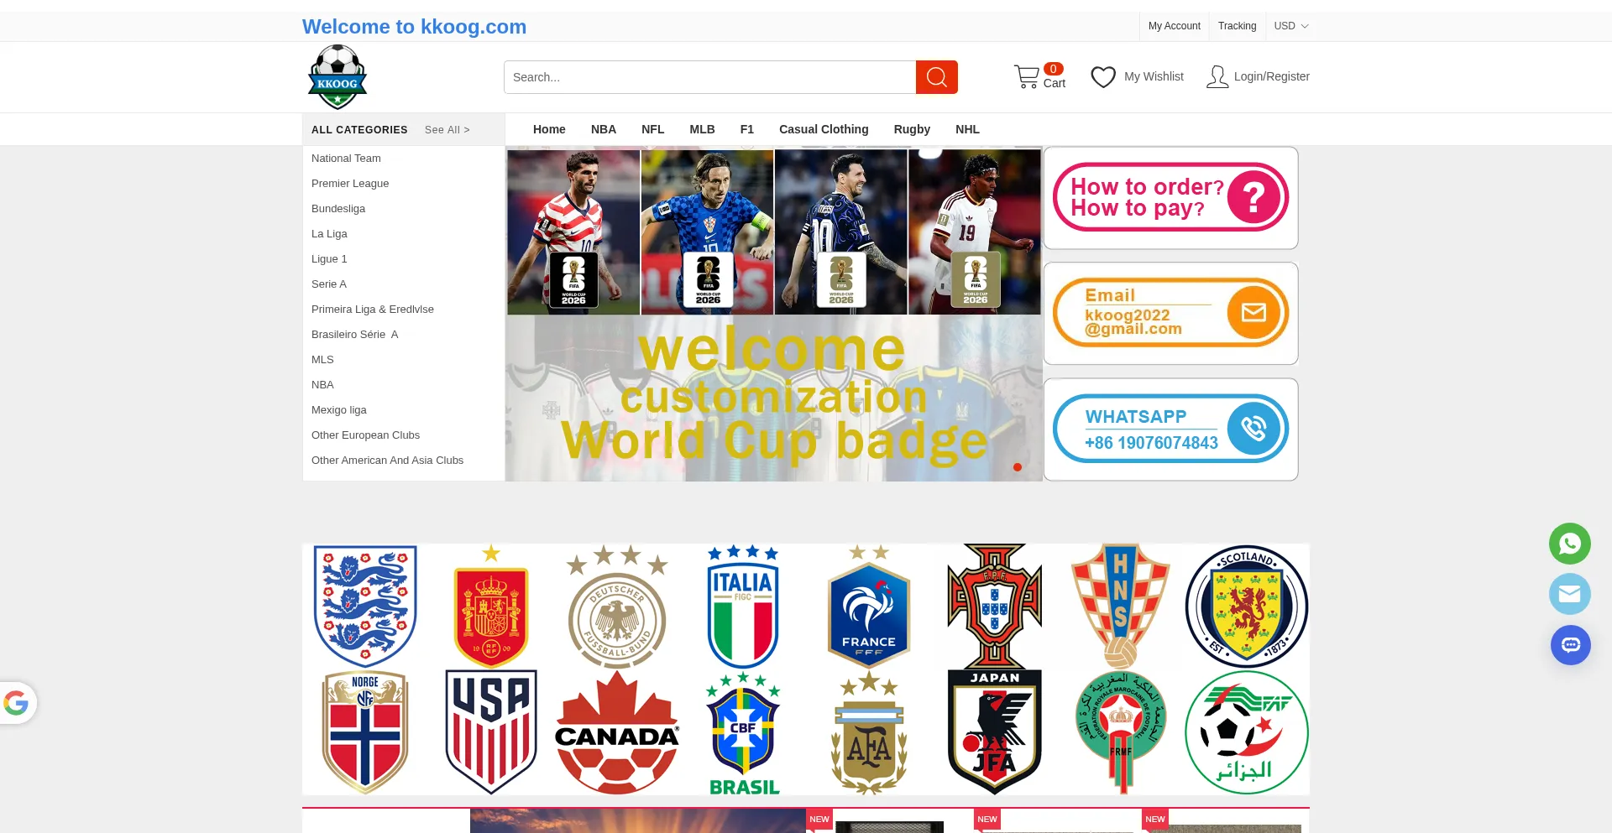Open the NFL menu item

[x=653, y=129]
